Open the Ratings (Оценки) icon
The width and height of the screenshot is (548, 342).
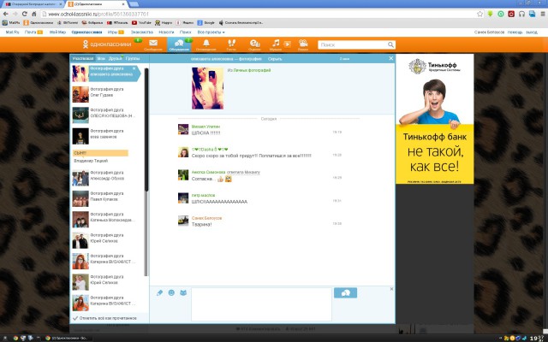[254, 44]
